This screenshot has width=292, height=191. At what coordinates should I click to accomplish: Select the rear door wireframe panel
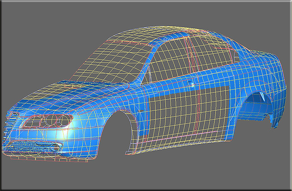(214, 112)
